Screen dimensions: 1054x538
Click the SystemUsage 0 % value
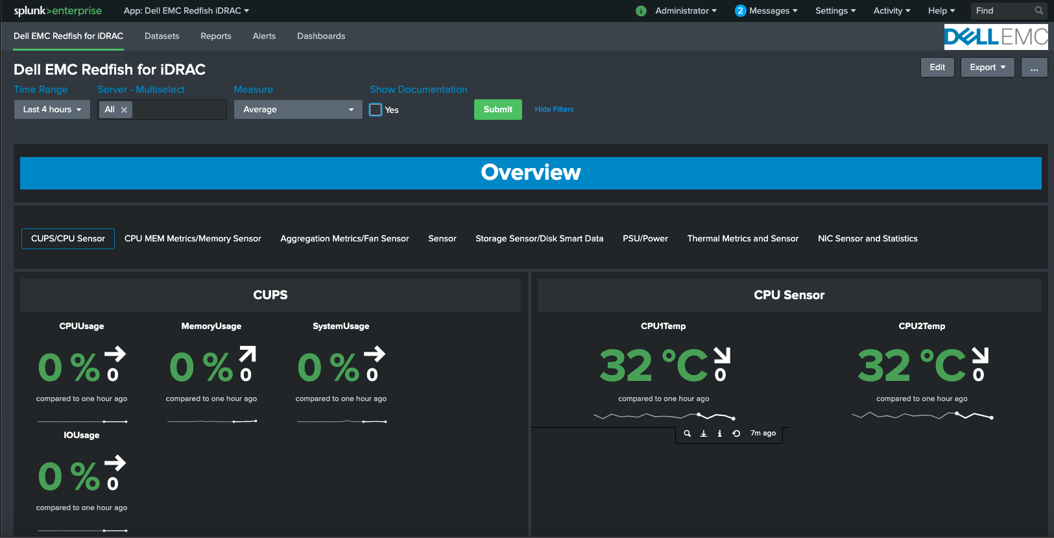pyautogui.click(x=328, y=367)
